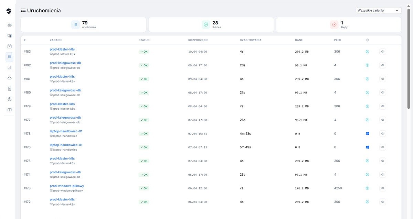The height and width of the screenshot is (219, 413).
Task: Open the cloud storage sidebar icon
Action: [x=9, y=78]
